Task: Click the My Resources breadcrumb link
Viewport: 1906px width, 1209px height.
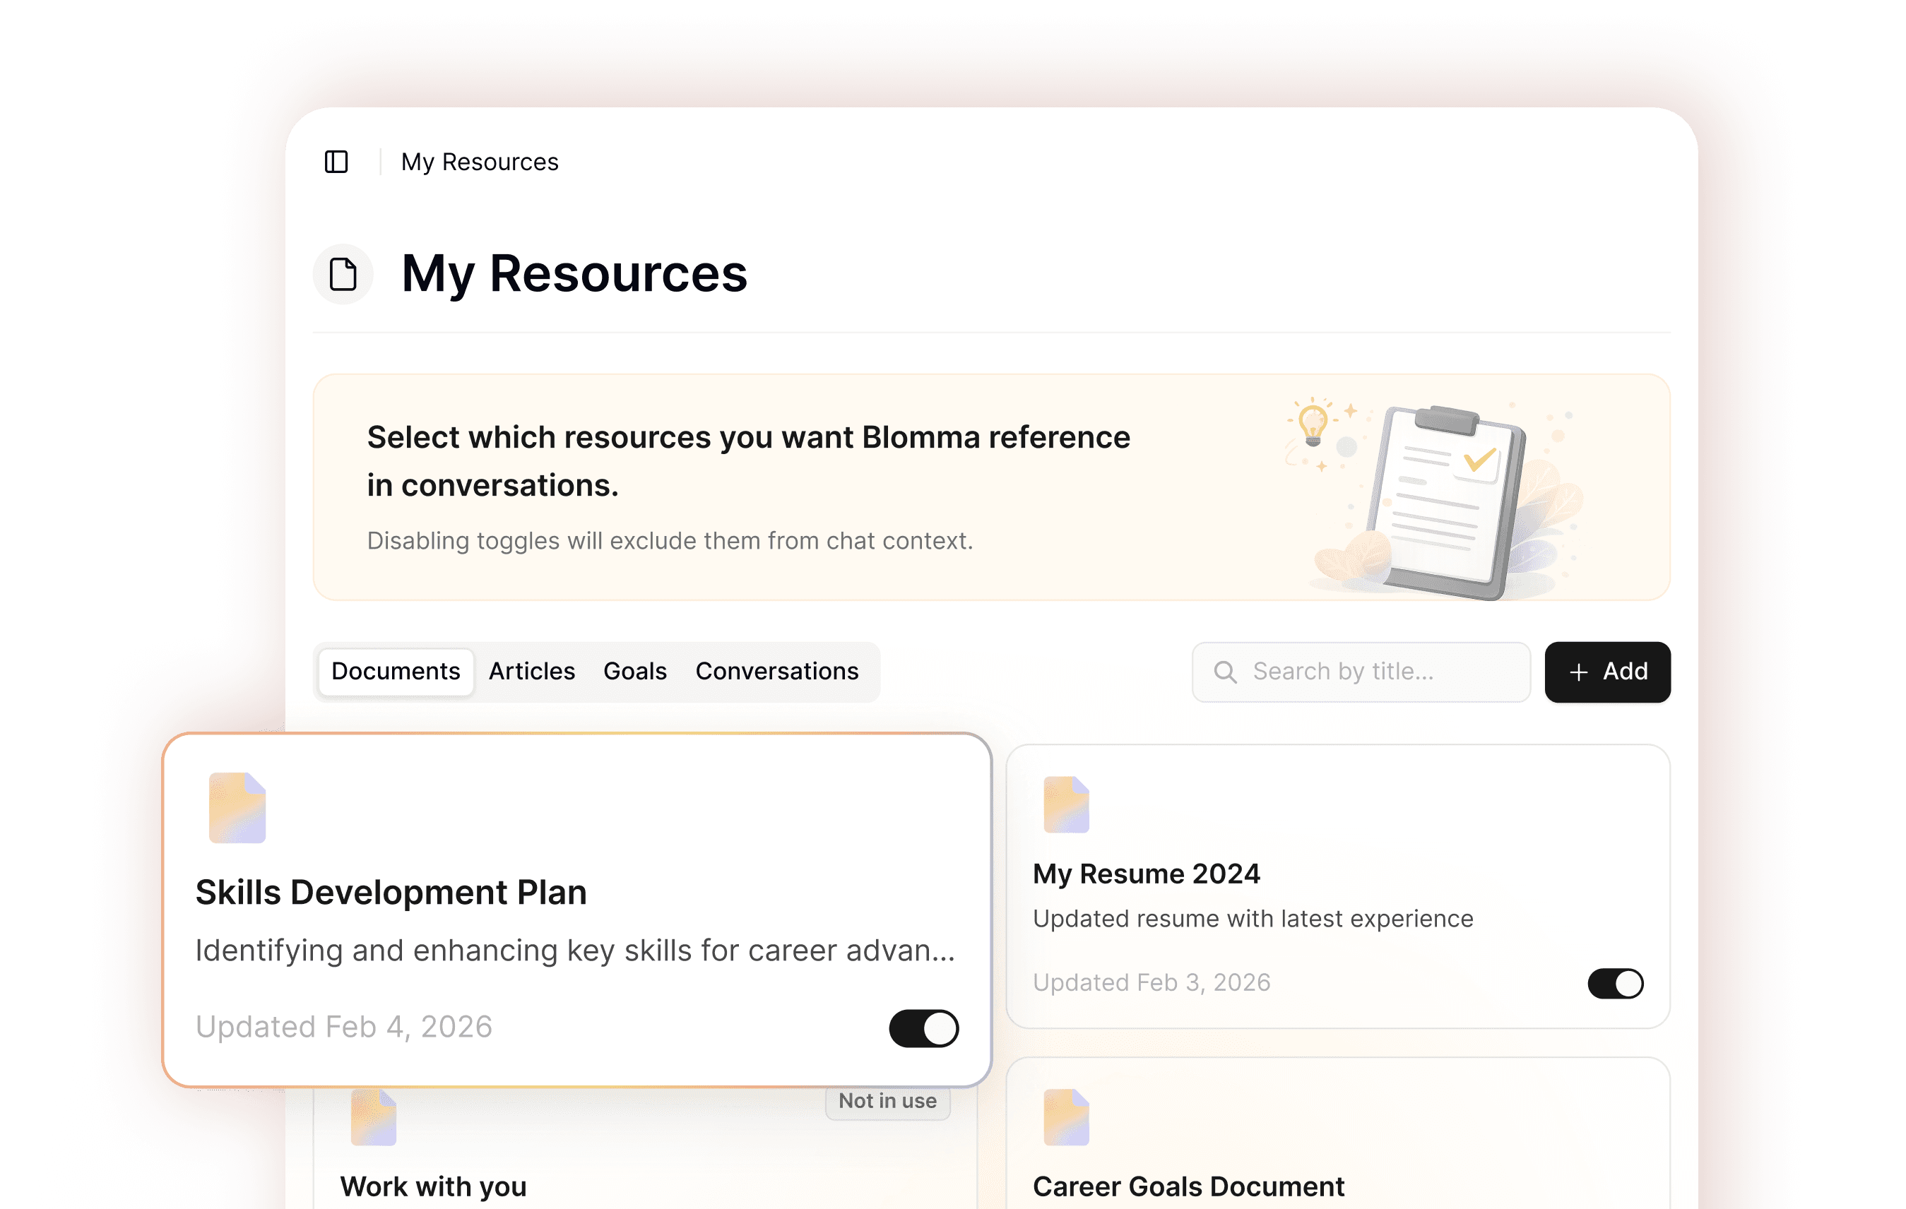Action: click(x=480, y=162)
